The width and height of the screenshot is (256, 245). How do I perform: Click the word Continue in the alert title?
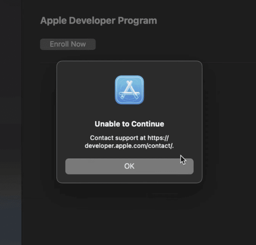(x=148, y=124)
